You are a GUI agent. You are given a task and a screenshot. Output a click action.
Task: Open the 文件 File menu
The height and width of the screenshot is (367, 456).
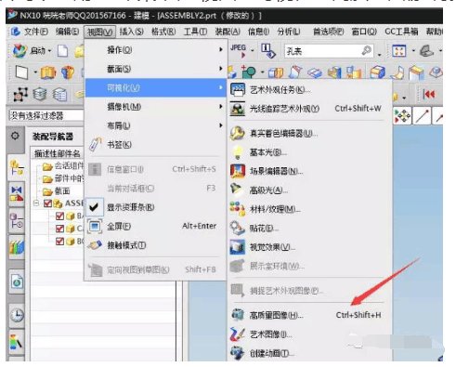tap(35, 32)
